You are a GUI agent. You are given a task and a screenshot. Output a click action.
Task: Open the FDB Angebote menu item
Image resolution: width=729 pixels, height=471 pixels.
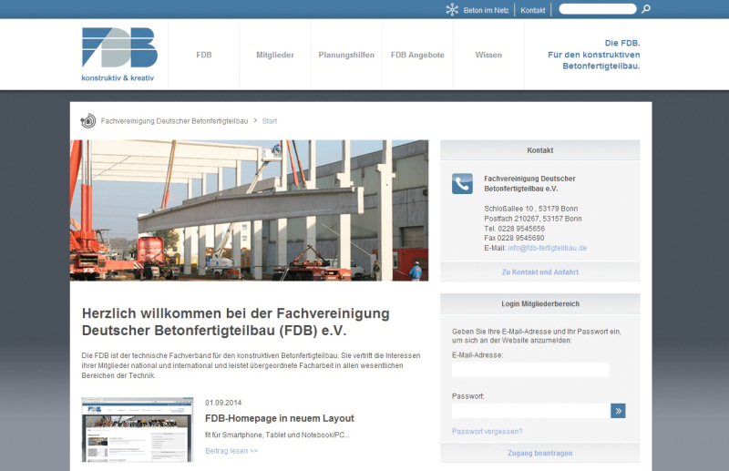417,55
